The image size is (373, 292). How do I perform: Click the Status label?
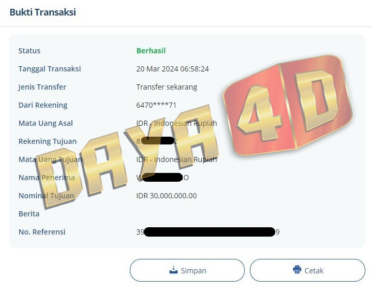(x=29, y=51)
